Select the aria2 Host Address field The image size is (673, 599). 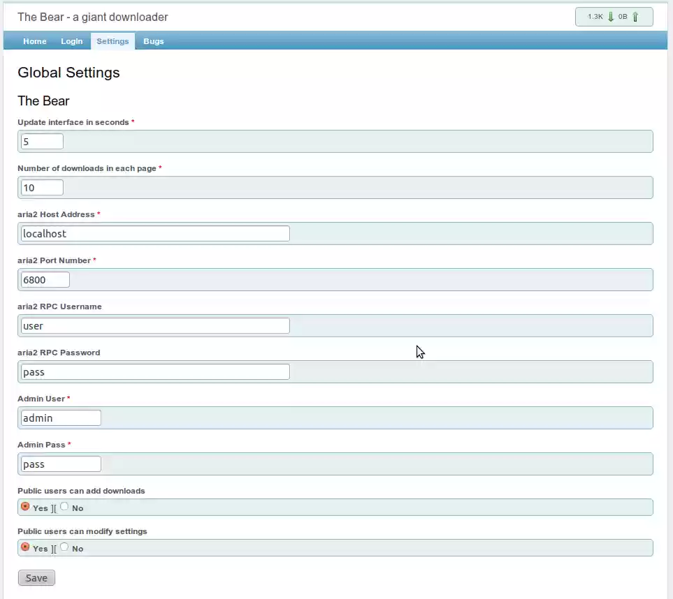[x=154, y=233]
